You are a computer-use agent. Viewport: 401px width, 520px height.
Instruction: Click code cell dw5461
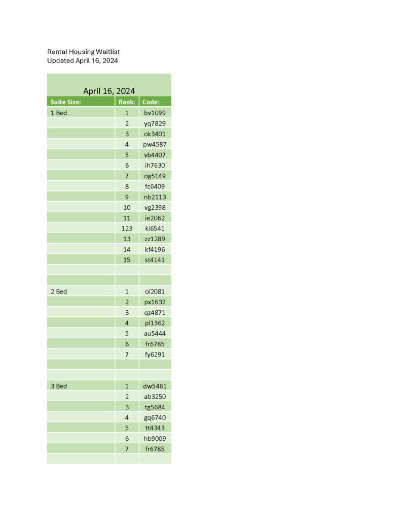[x=155, y=386]
